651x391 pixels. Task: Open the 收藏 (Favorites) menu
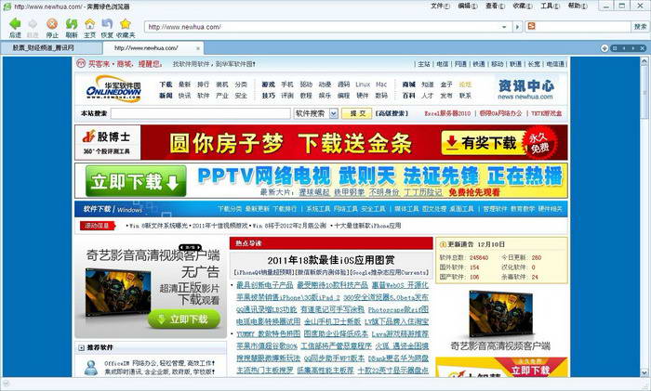(x=523, y=6)
